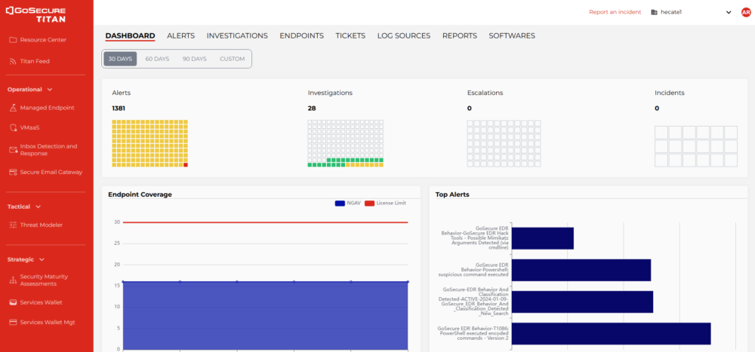The image size is (755, 352).
Task: Click the Mimikatz Arguments Detected alert bar
Action: pyautogui.click(x=542, y=238)
